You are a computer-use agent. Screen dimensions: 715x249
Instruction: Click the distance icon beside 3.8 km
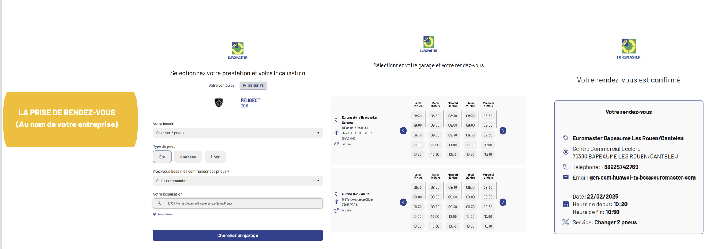coord(336,144)
